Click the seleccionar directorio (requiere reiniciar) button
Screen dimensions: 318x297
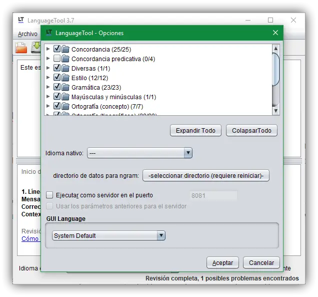pos(206,175)
